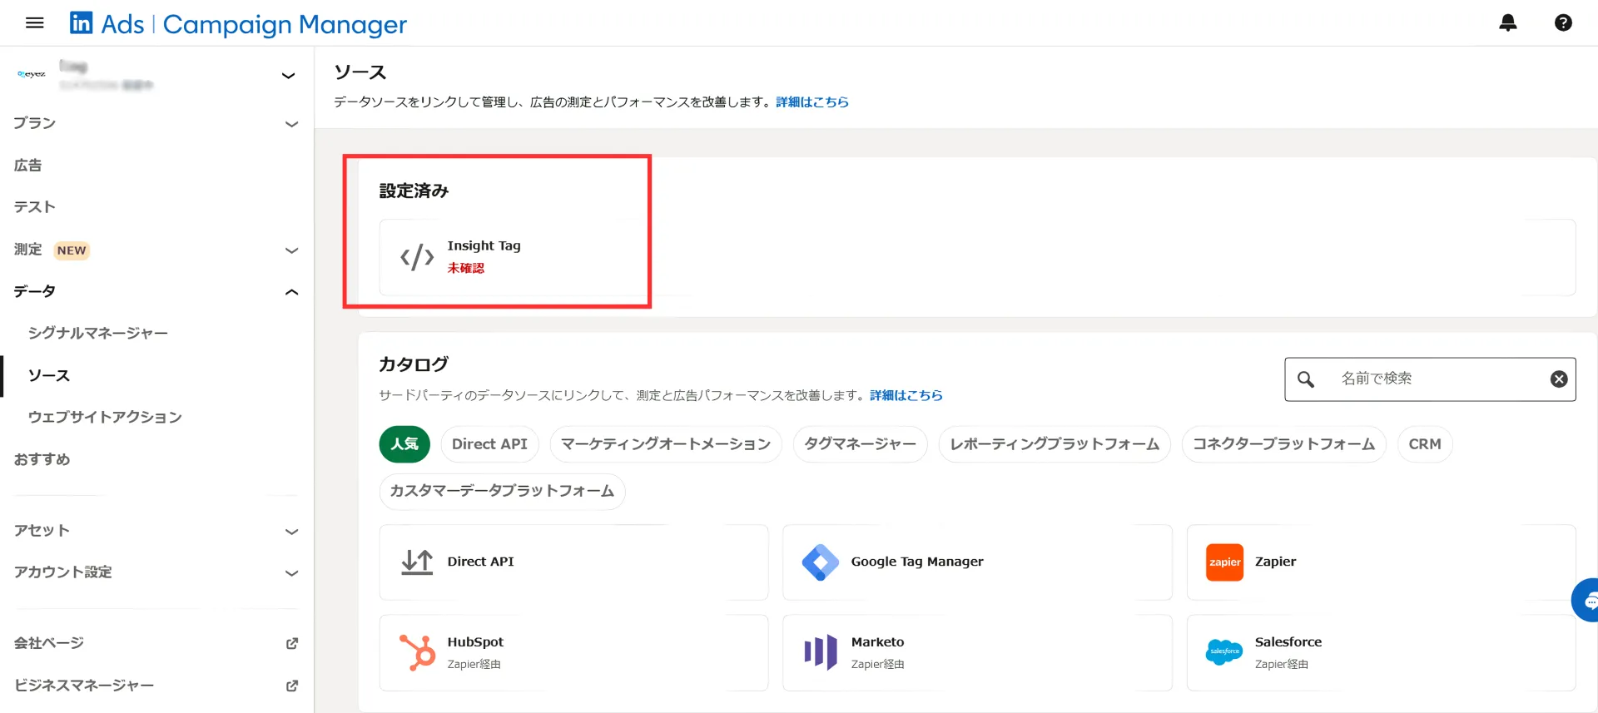Open the HubSpot catalog card
Viewport: 1598px width, 713px height.
pyautogui.click(x=573, y=652)
